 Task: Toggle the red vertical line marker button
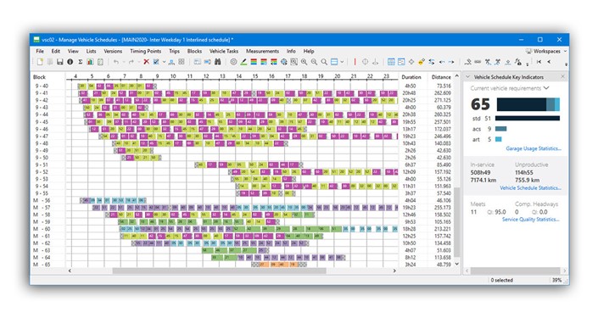tap(355, 62)
